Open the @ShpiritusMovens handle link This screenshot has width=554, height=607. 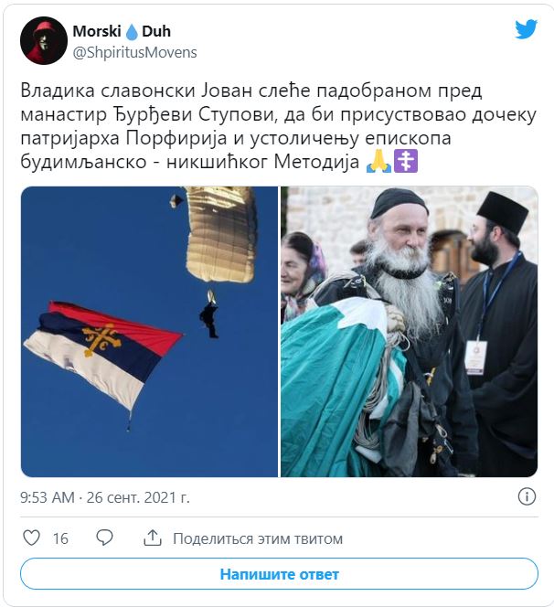(x=134, y=52)
